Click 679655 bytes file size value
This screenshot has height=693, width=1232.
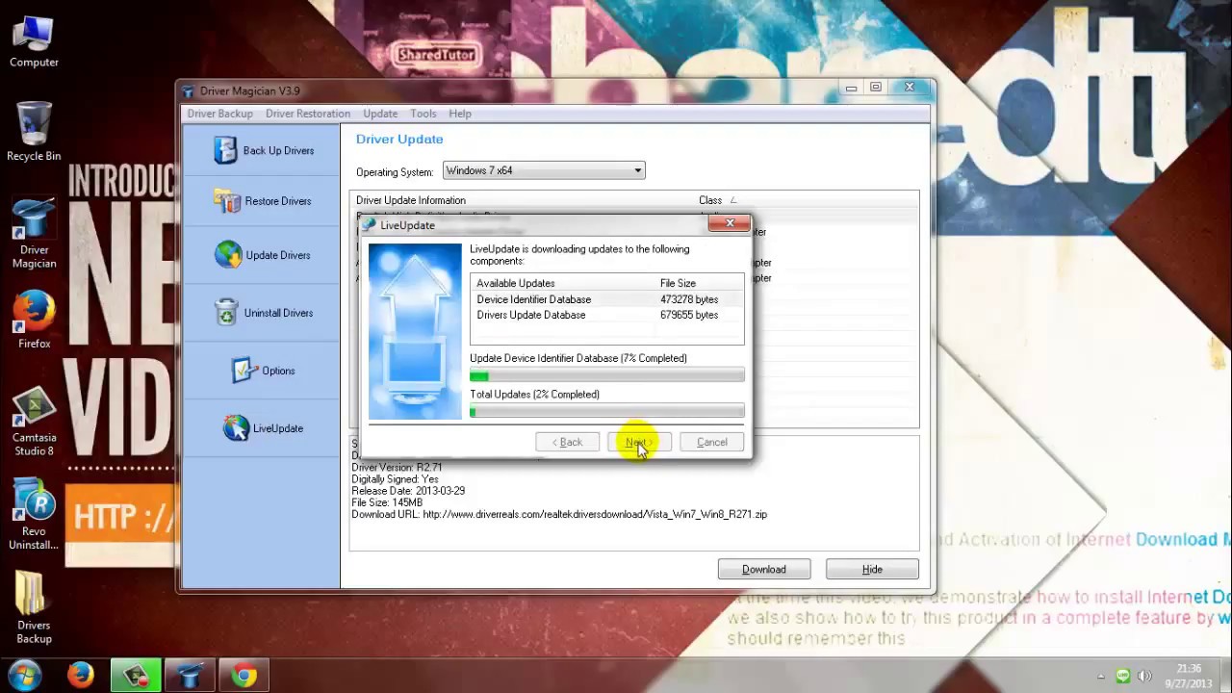coord(689,315)
